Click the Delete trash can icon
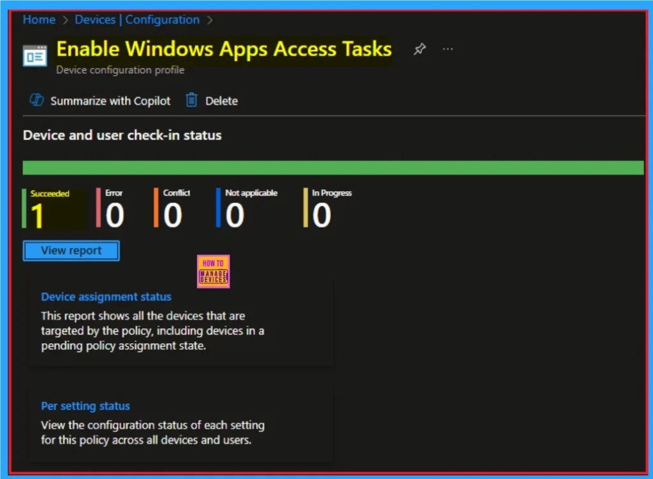Screen dimensions: 653x479 pos(191,101)
